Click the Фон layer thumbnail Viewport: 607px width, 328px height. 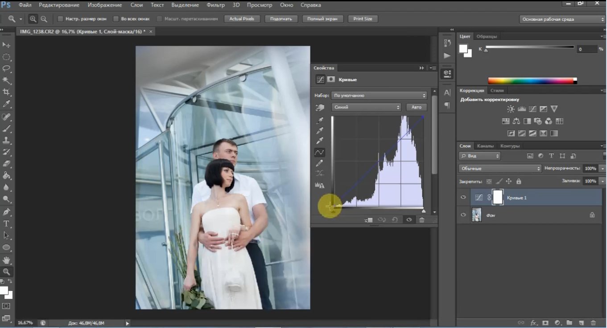[477, 215]
